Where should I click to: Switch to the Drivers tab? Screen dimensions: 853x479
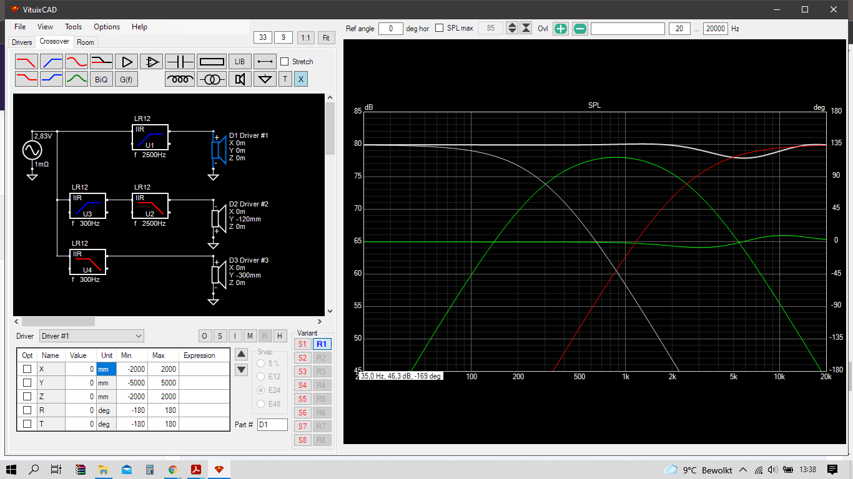[22, 42]
